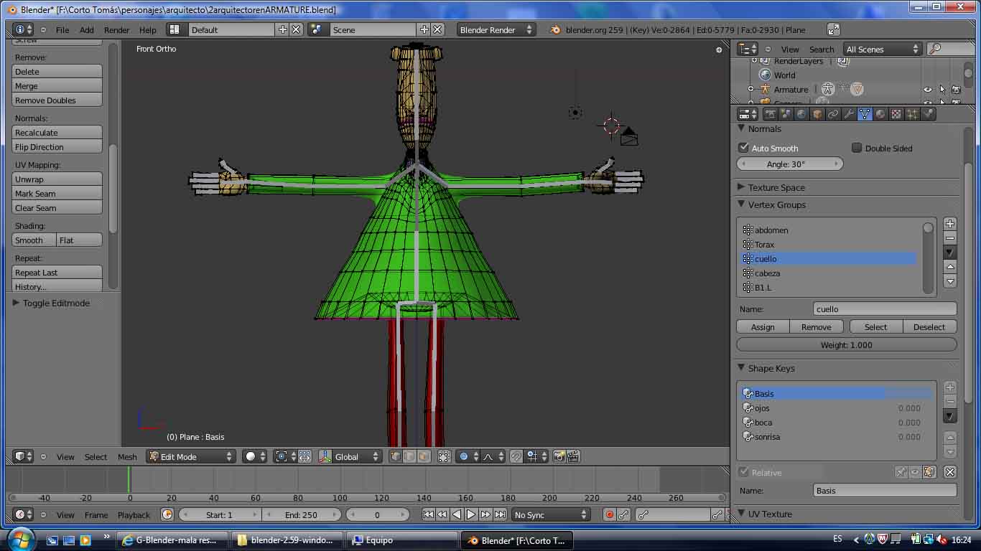The width and height of the screenshot is (981, 551).
Task: Open the Render menu in header
Action: (116, 29)
